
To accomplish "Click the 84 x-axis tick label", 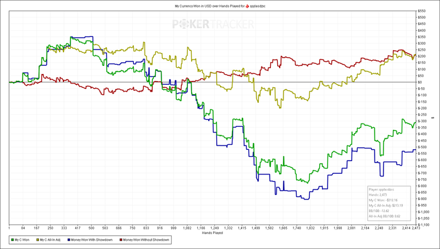I will (x=23, y=228).
